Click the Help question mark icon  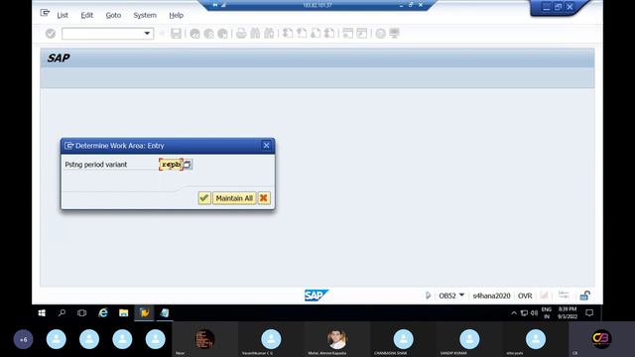click(x=380, y=33)
